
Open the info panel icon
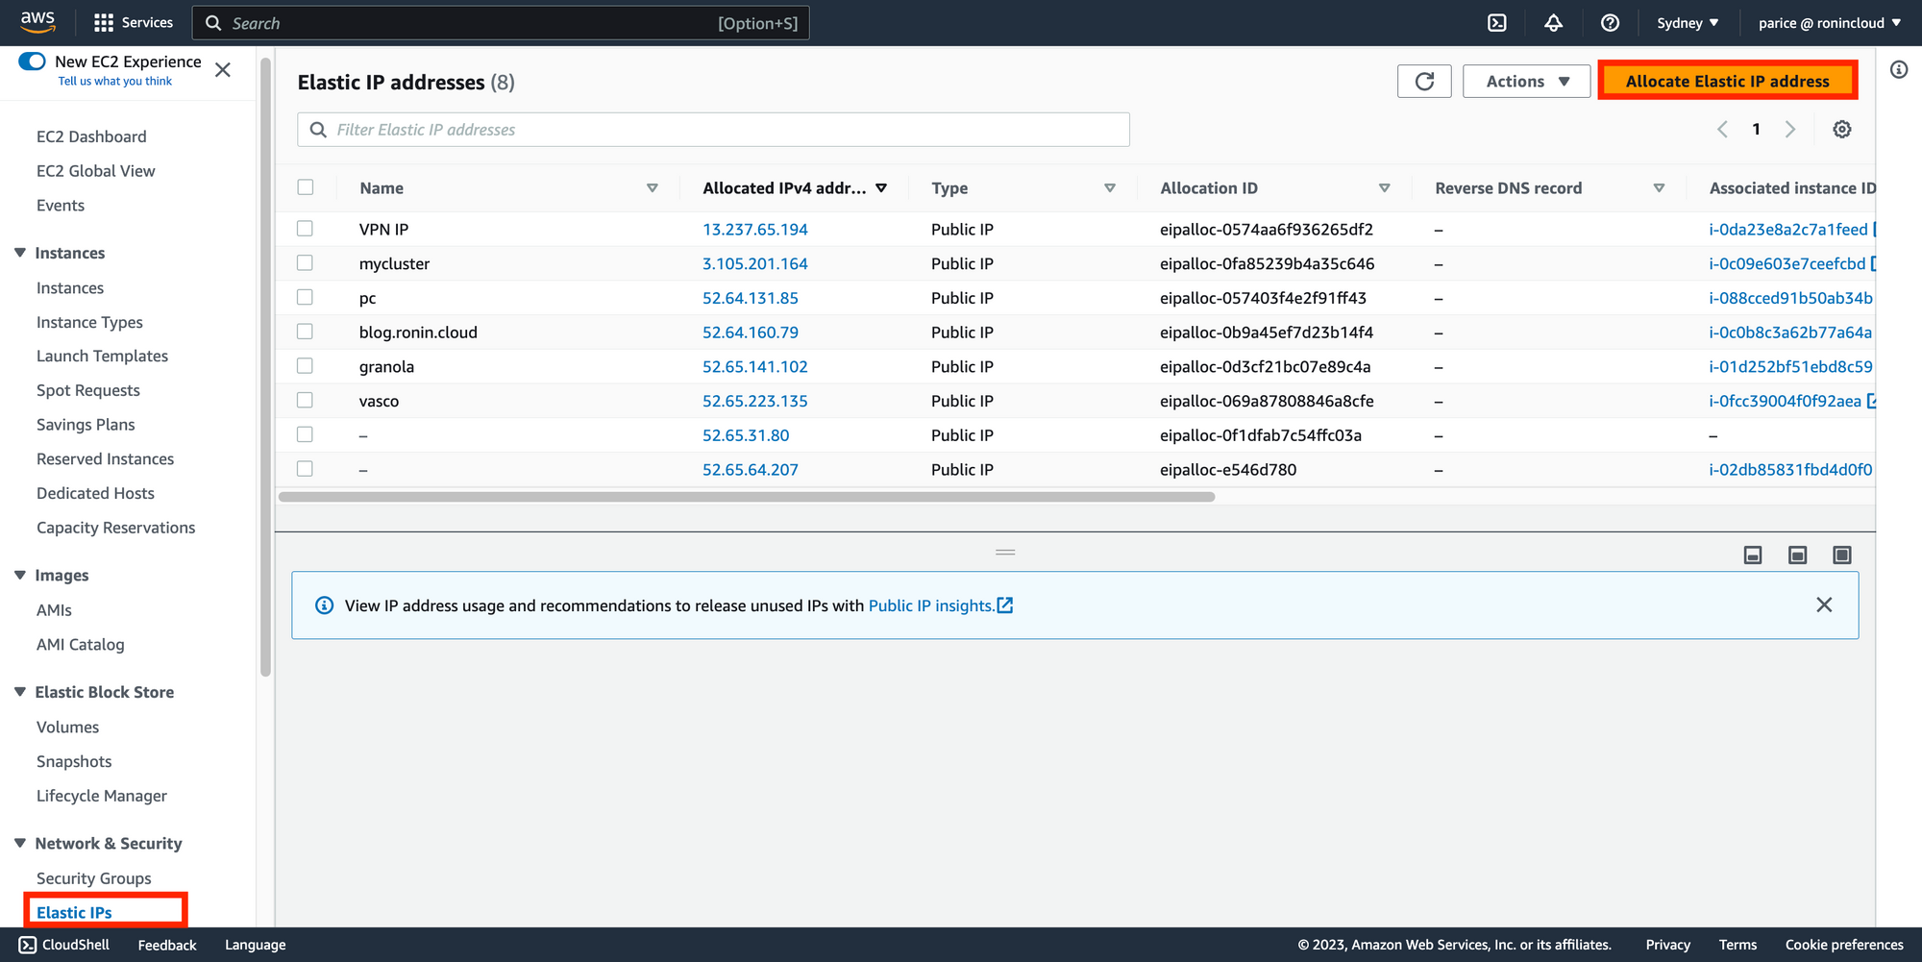click(1899, 69)
